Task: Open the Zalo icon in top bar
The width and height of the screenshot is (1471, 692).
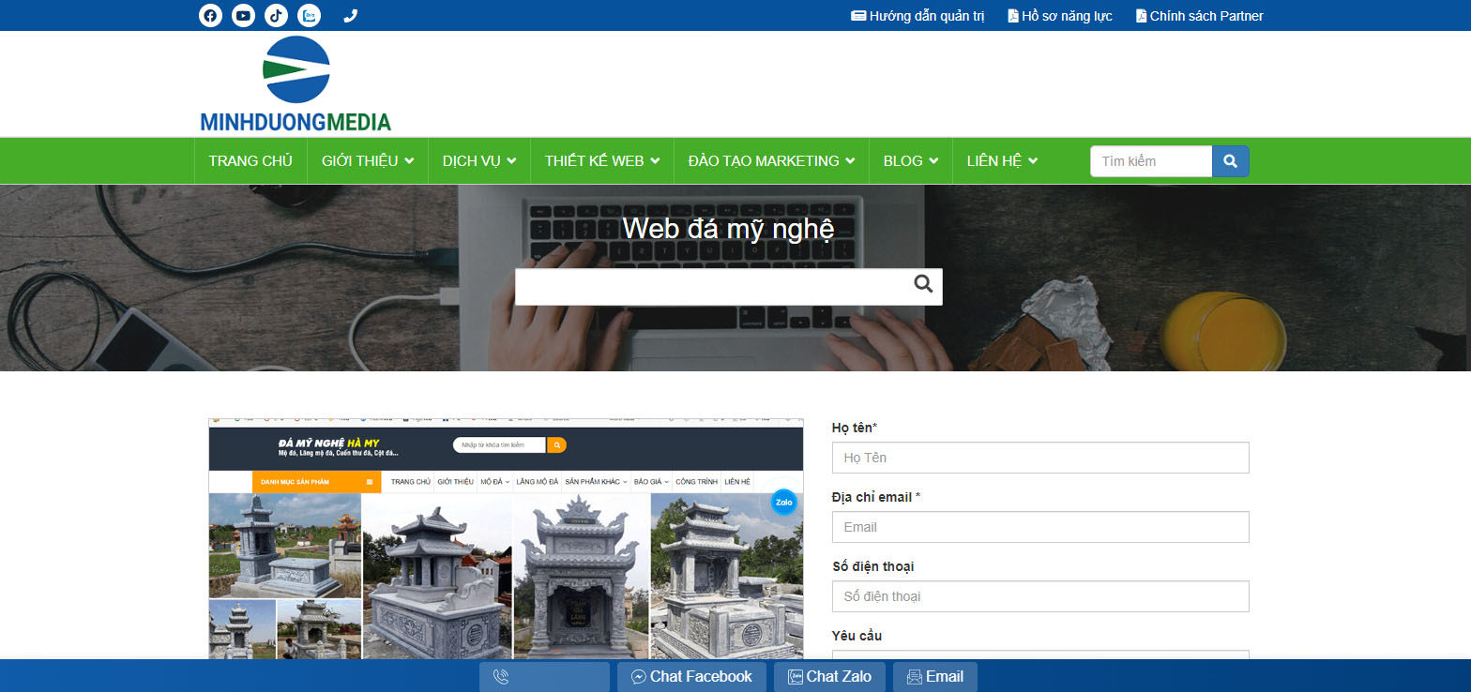Action: (309, 16)
